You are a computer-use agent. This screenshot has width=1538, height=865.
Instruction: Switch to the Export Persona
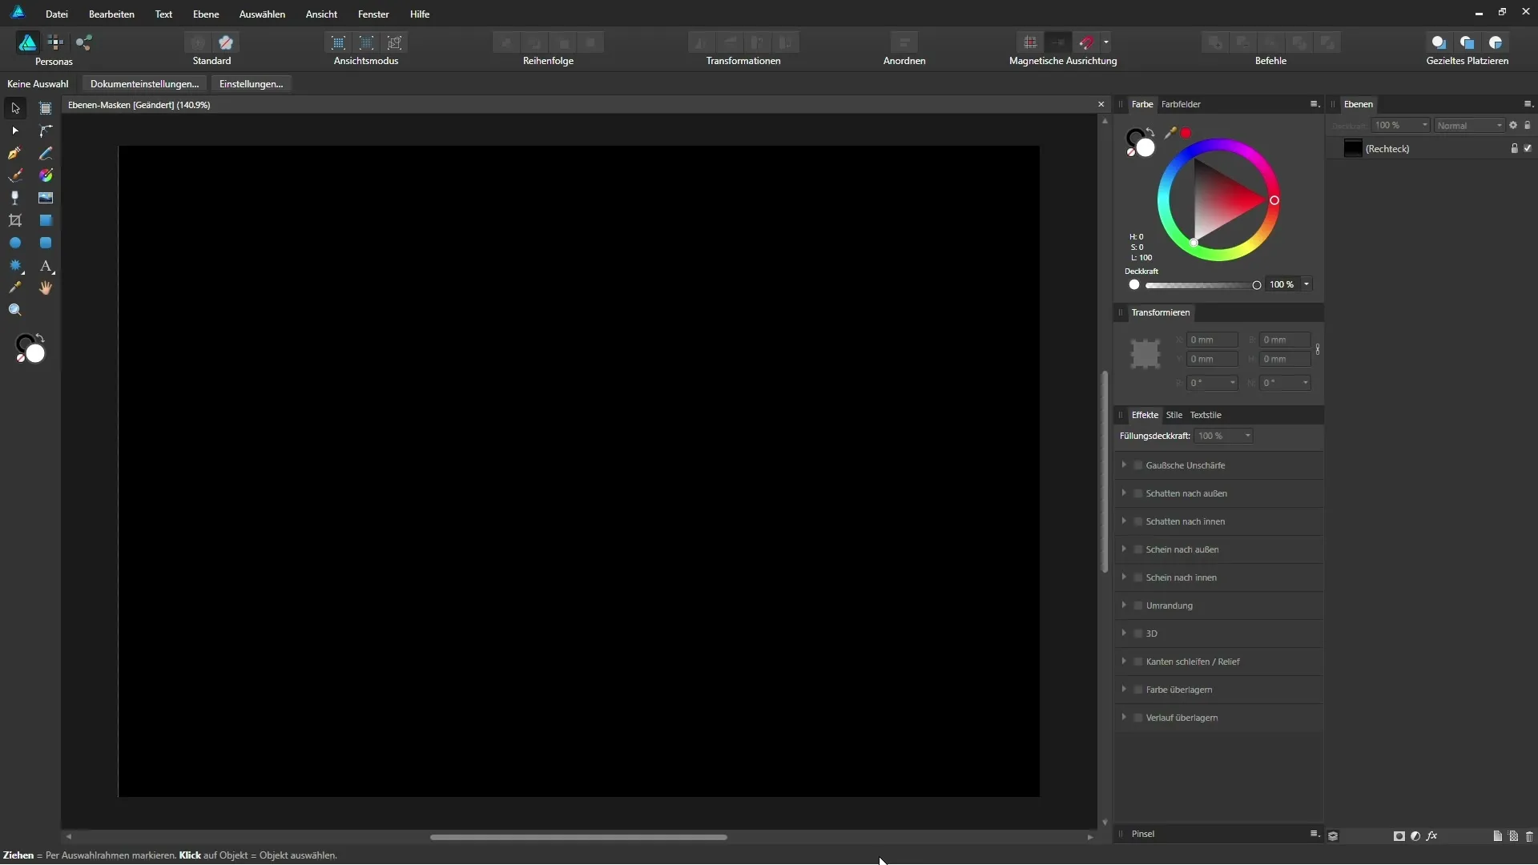[x=84, y=42]
